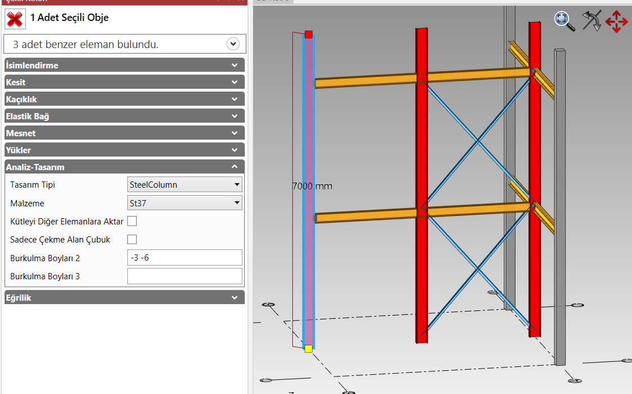632x394 pixels.
Task: Click the Burkulma Boyları 2 input field
Action: click(185, 258)
